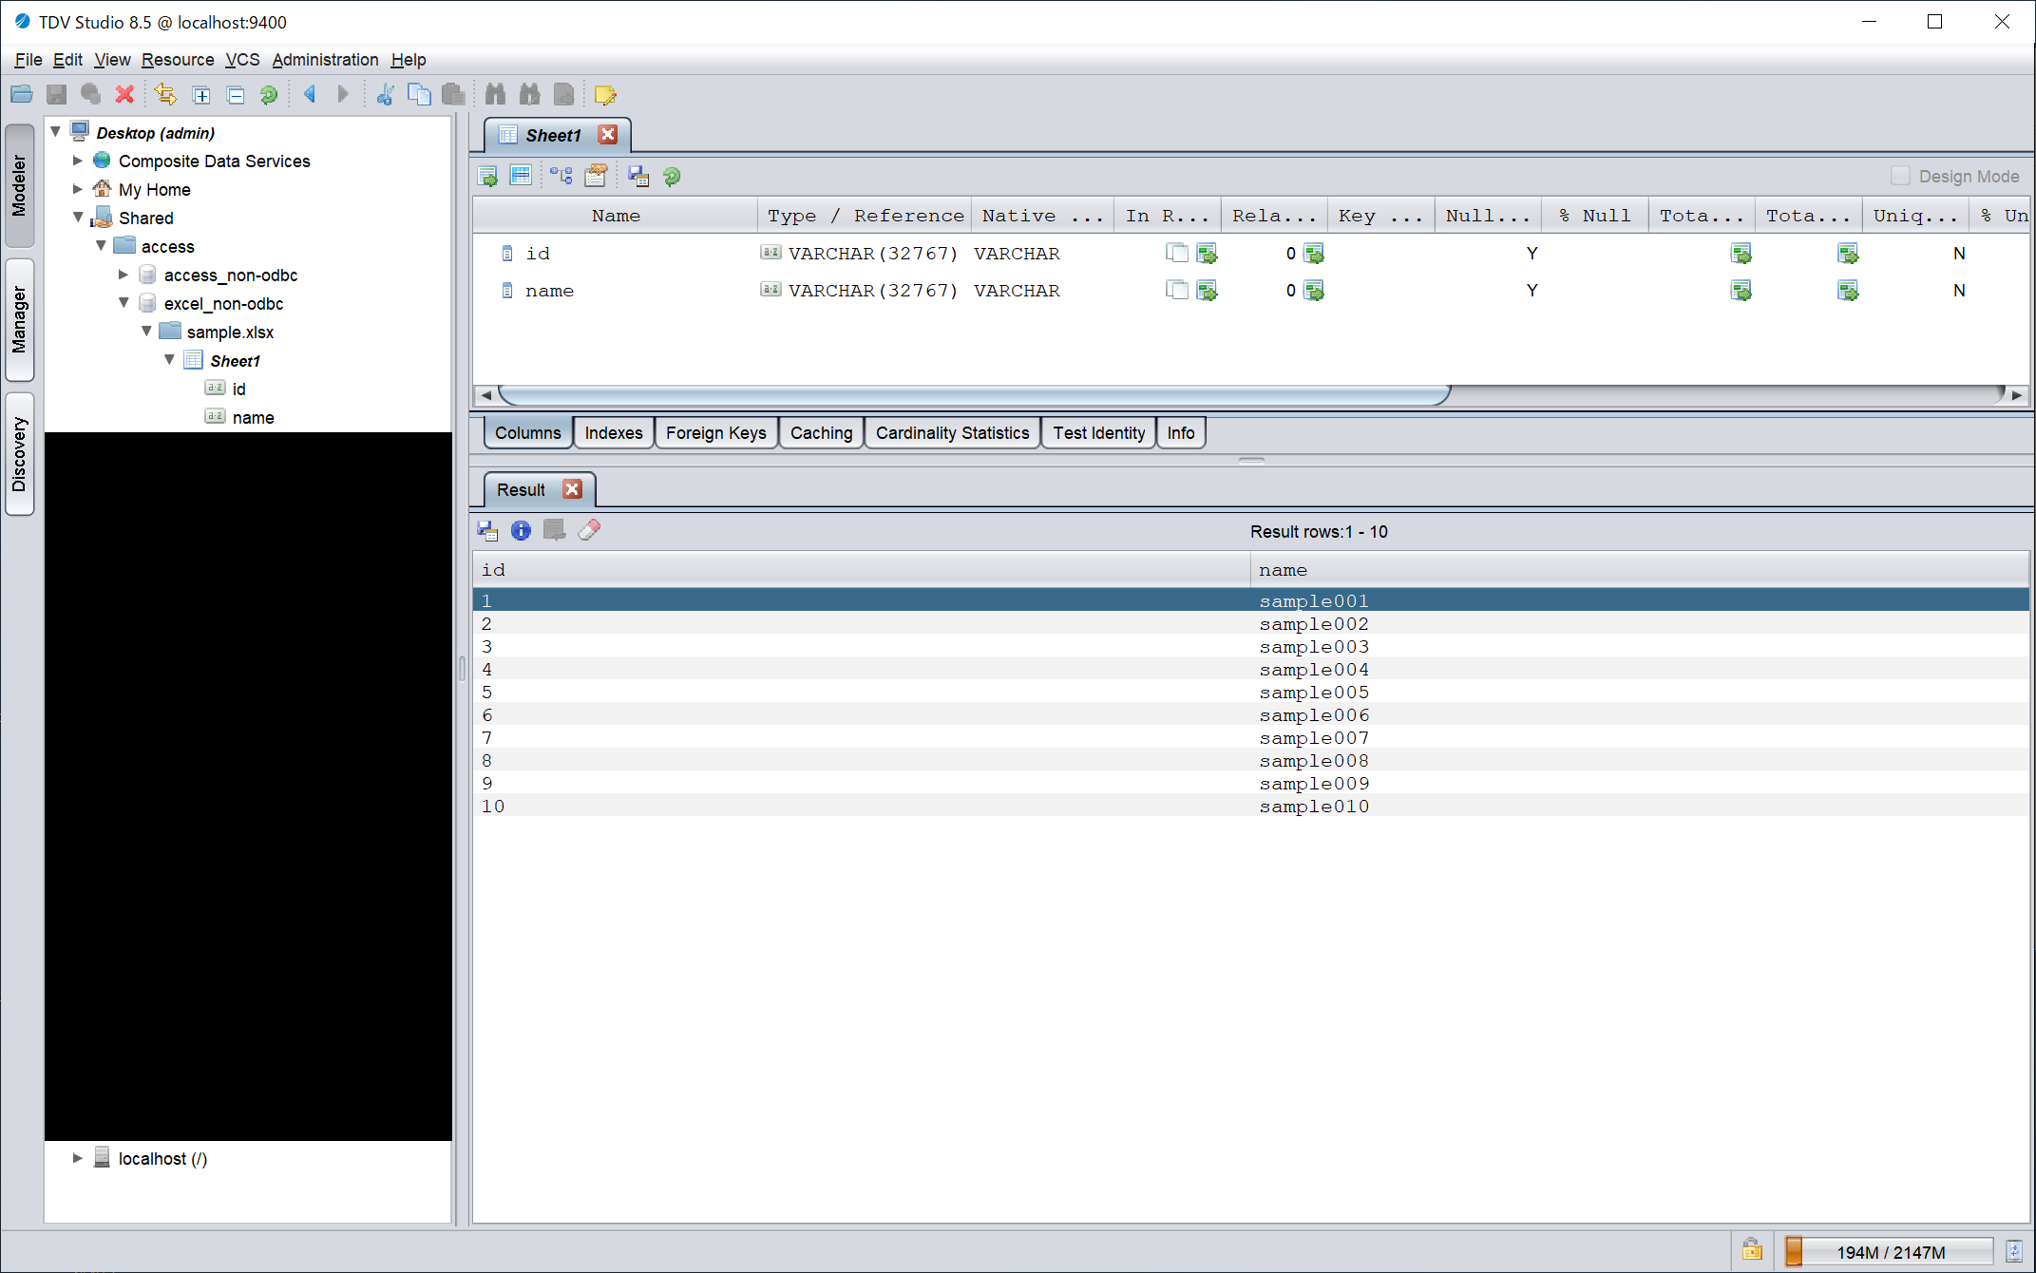2036x1273 pixels.
Task: Click the lock icon in status bar
Action: click(1752, 1250)
